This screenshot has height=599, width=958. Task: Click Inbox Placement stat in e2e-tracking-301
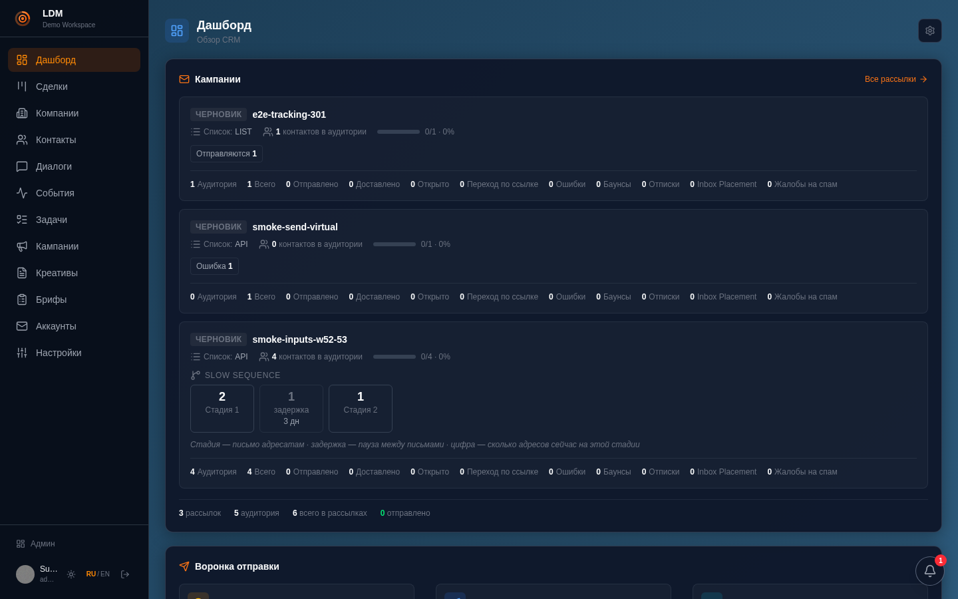[x=723, y=184]
